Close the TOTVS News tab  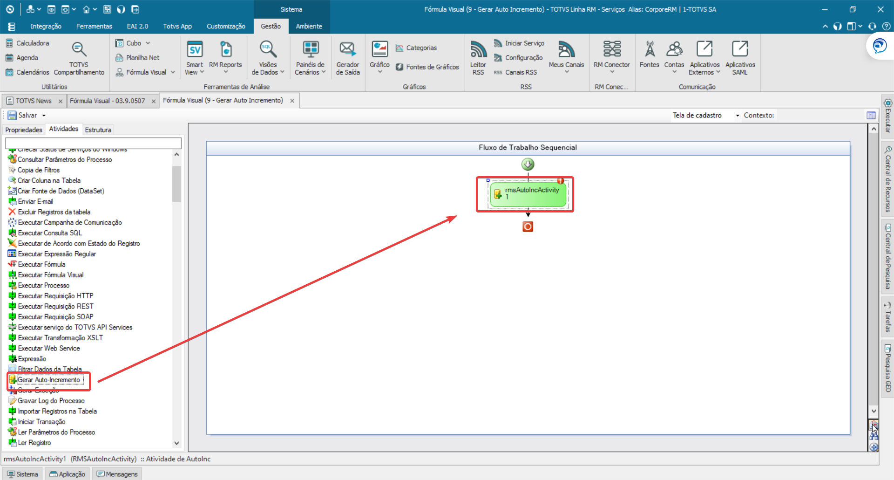60,101
